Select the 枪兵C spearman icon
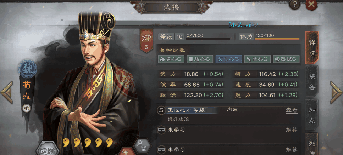The width and height of the screenshot is (343, 155). tap(257, 59)
